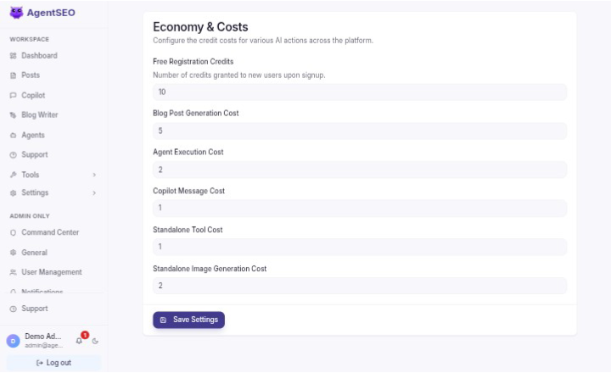
Task: Click the Settings gear icon
Action: [x=14, y=193]
